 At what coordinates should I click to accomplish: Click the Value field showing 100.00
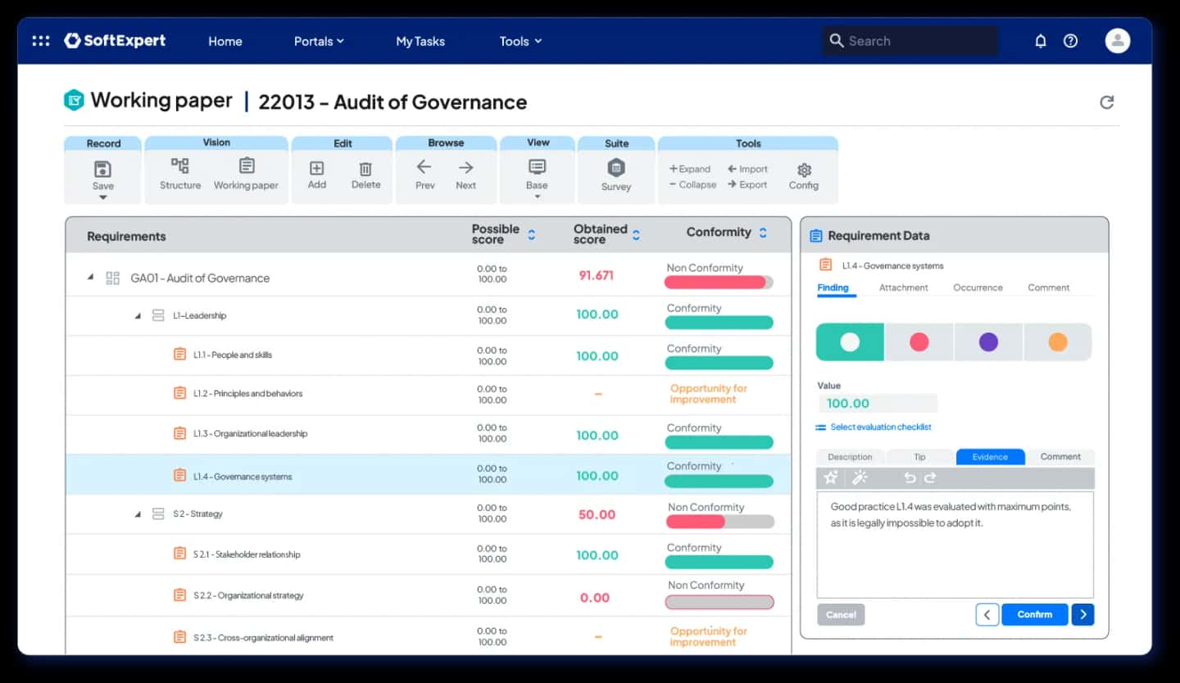point(877,403)
